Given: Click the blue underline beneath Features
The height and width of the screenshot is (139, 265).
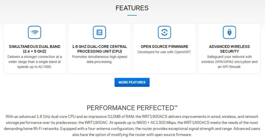Looking at the screenshot, I should pos(132,15).
